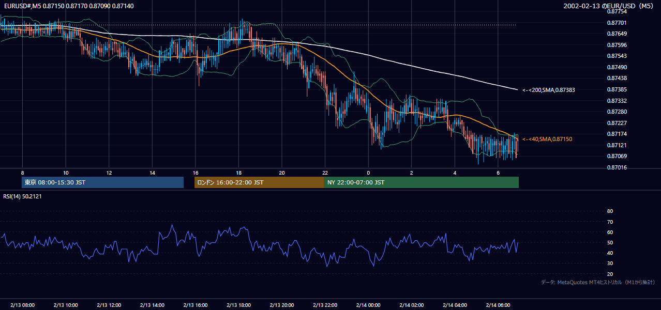Click hour label 10 under the price chart
Screen dimensions: 661x310
click(66, 173)
